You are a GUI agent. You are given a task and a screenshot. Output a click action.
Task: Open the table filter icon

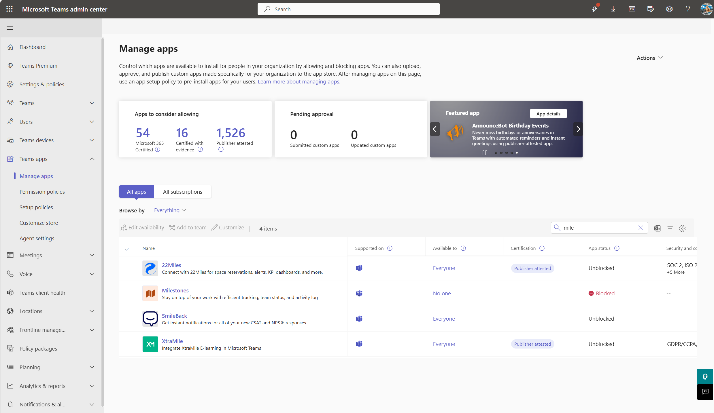coord(670,228)
